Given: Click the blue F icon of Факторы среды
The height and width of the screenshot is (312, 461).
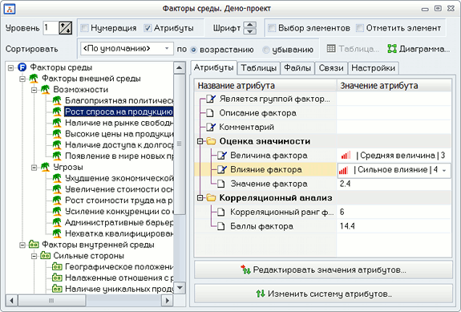Looking at the screenshot, I should [22, 67].
